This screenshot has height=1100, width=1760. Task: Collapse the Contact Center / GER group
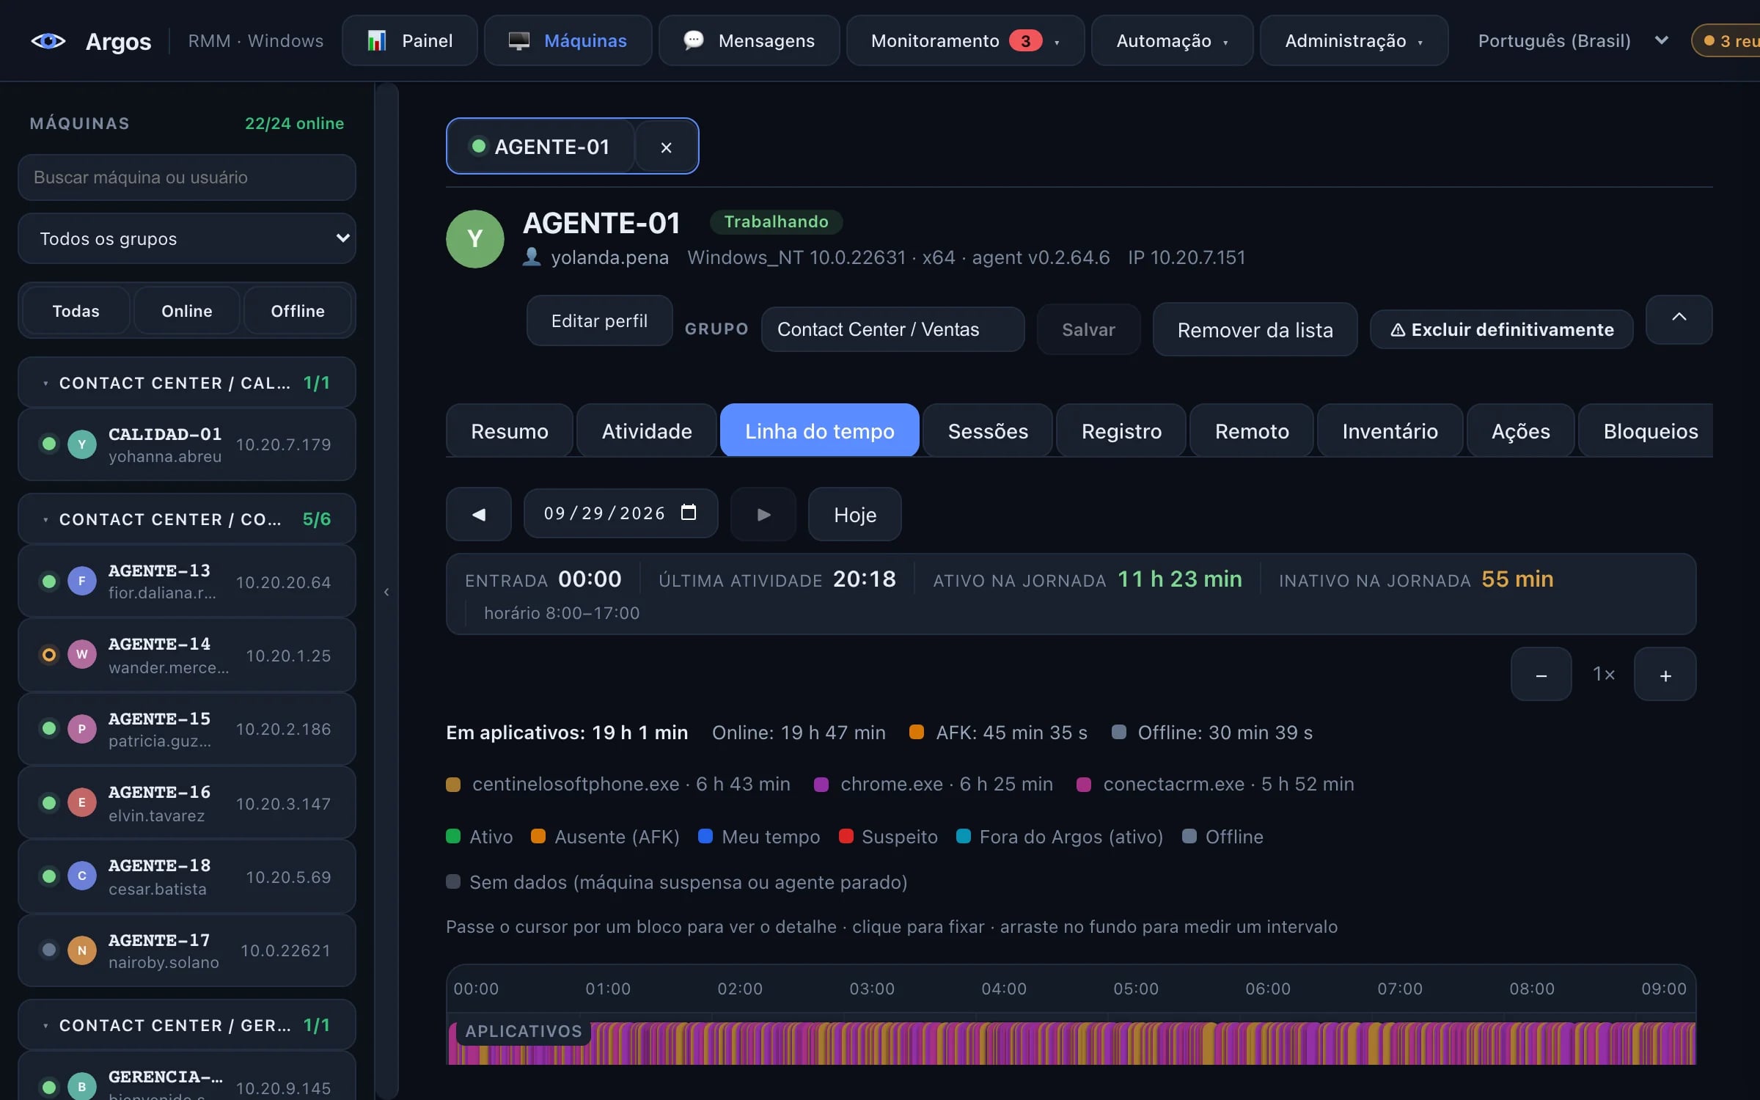[187, 1025]
